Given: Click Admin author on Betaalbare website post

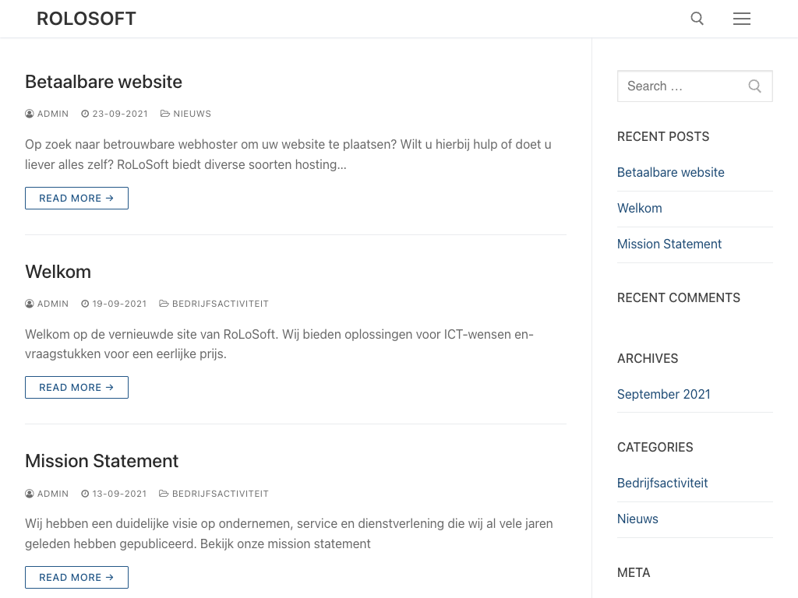Looking at the screenshot, I should pyautogui.click(x=52, y=114).
